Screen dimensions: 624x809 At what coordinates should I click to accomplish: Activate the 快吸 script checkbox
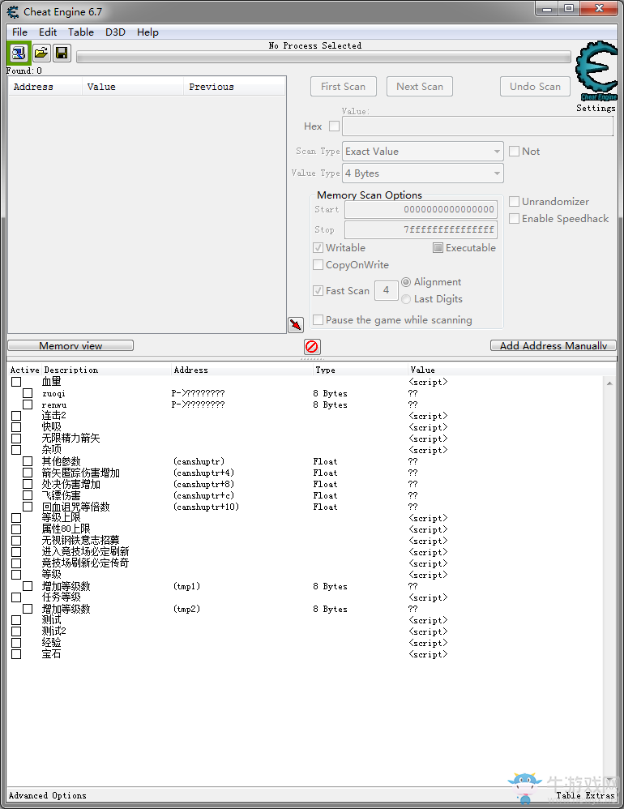[x=16, y=427]
